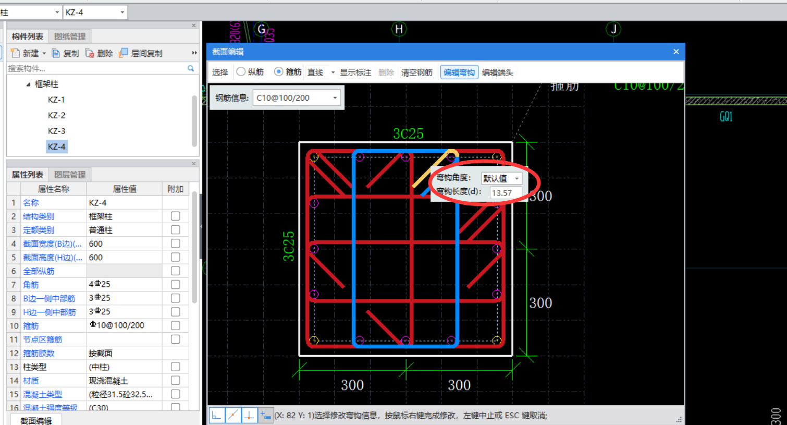Click the 节点区箍筋 property link
The height and width of the screenshot is (425, 787).
43,339
